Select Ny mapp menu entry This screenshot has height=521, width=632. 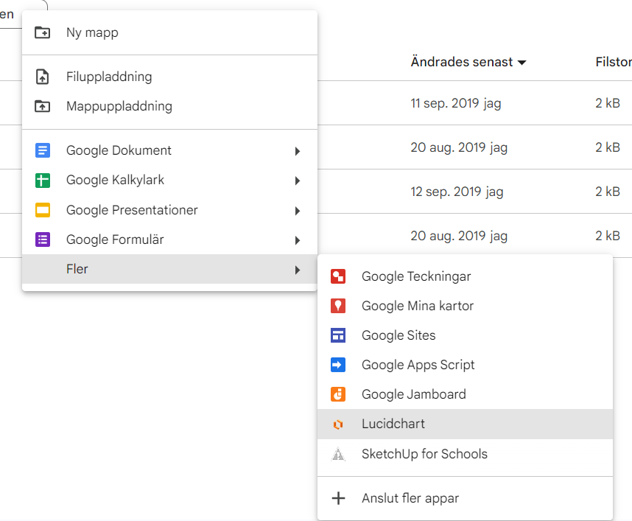(x=169, y=32)
